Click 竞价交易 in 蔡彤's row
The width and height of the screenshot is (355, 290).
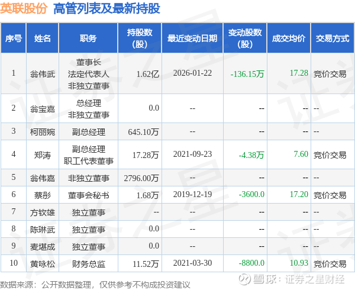point(330,195)
